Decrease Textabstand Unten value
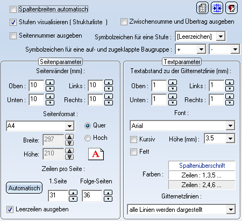The image size is (242, 221). pyautogui.click(x=173, y=103)
